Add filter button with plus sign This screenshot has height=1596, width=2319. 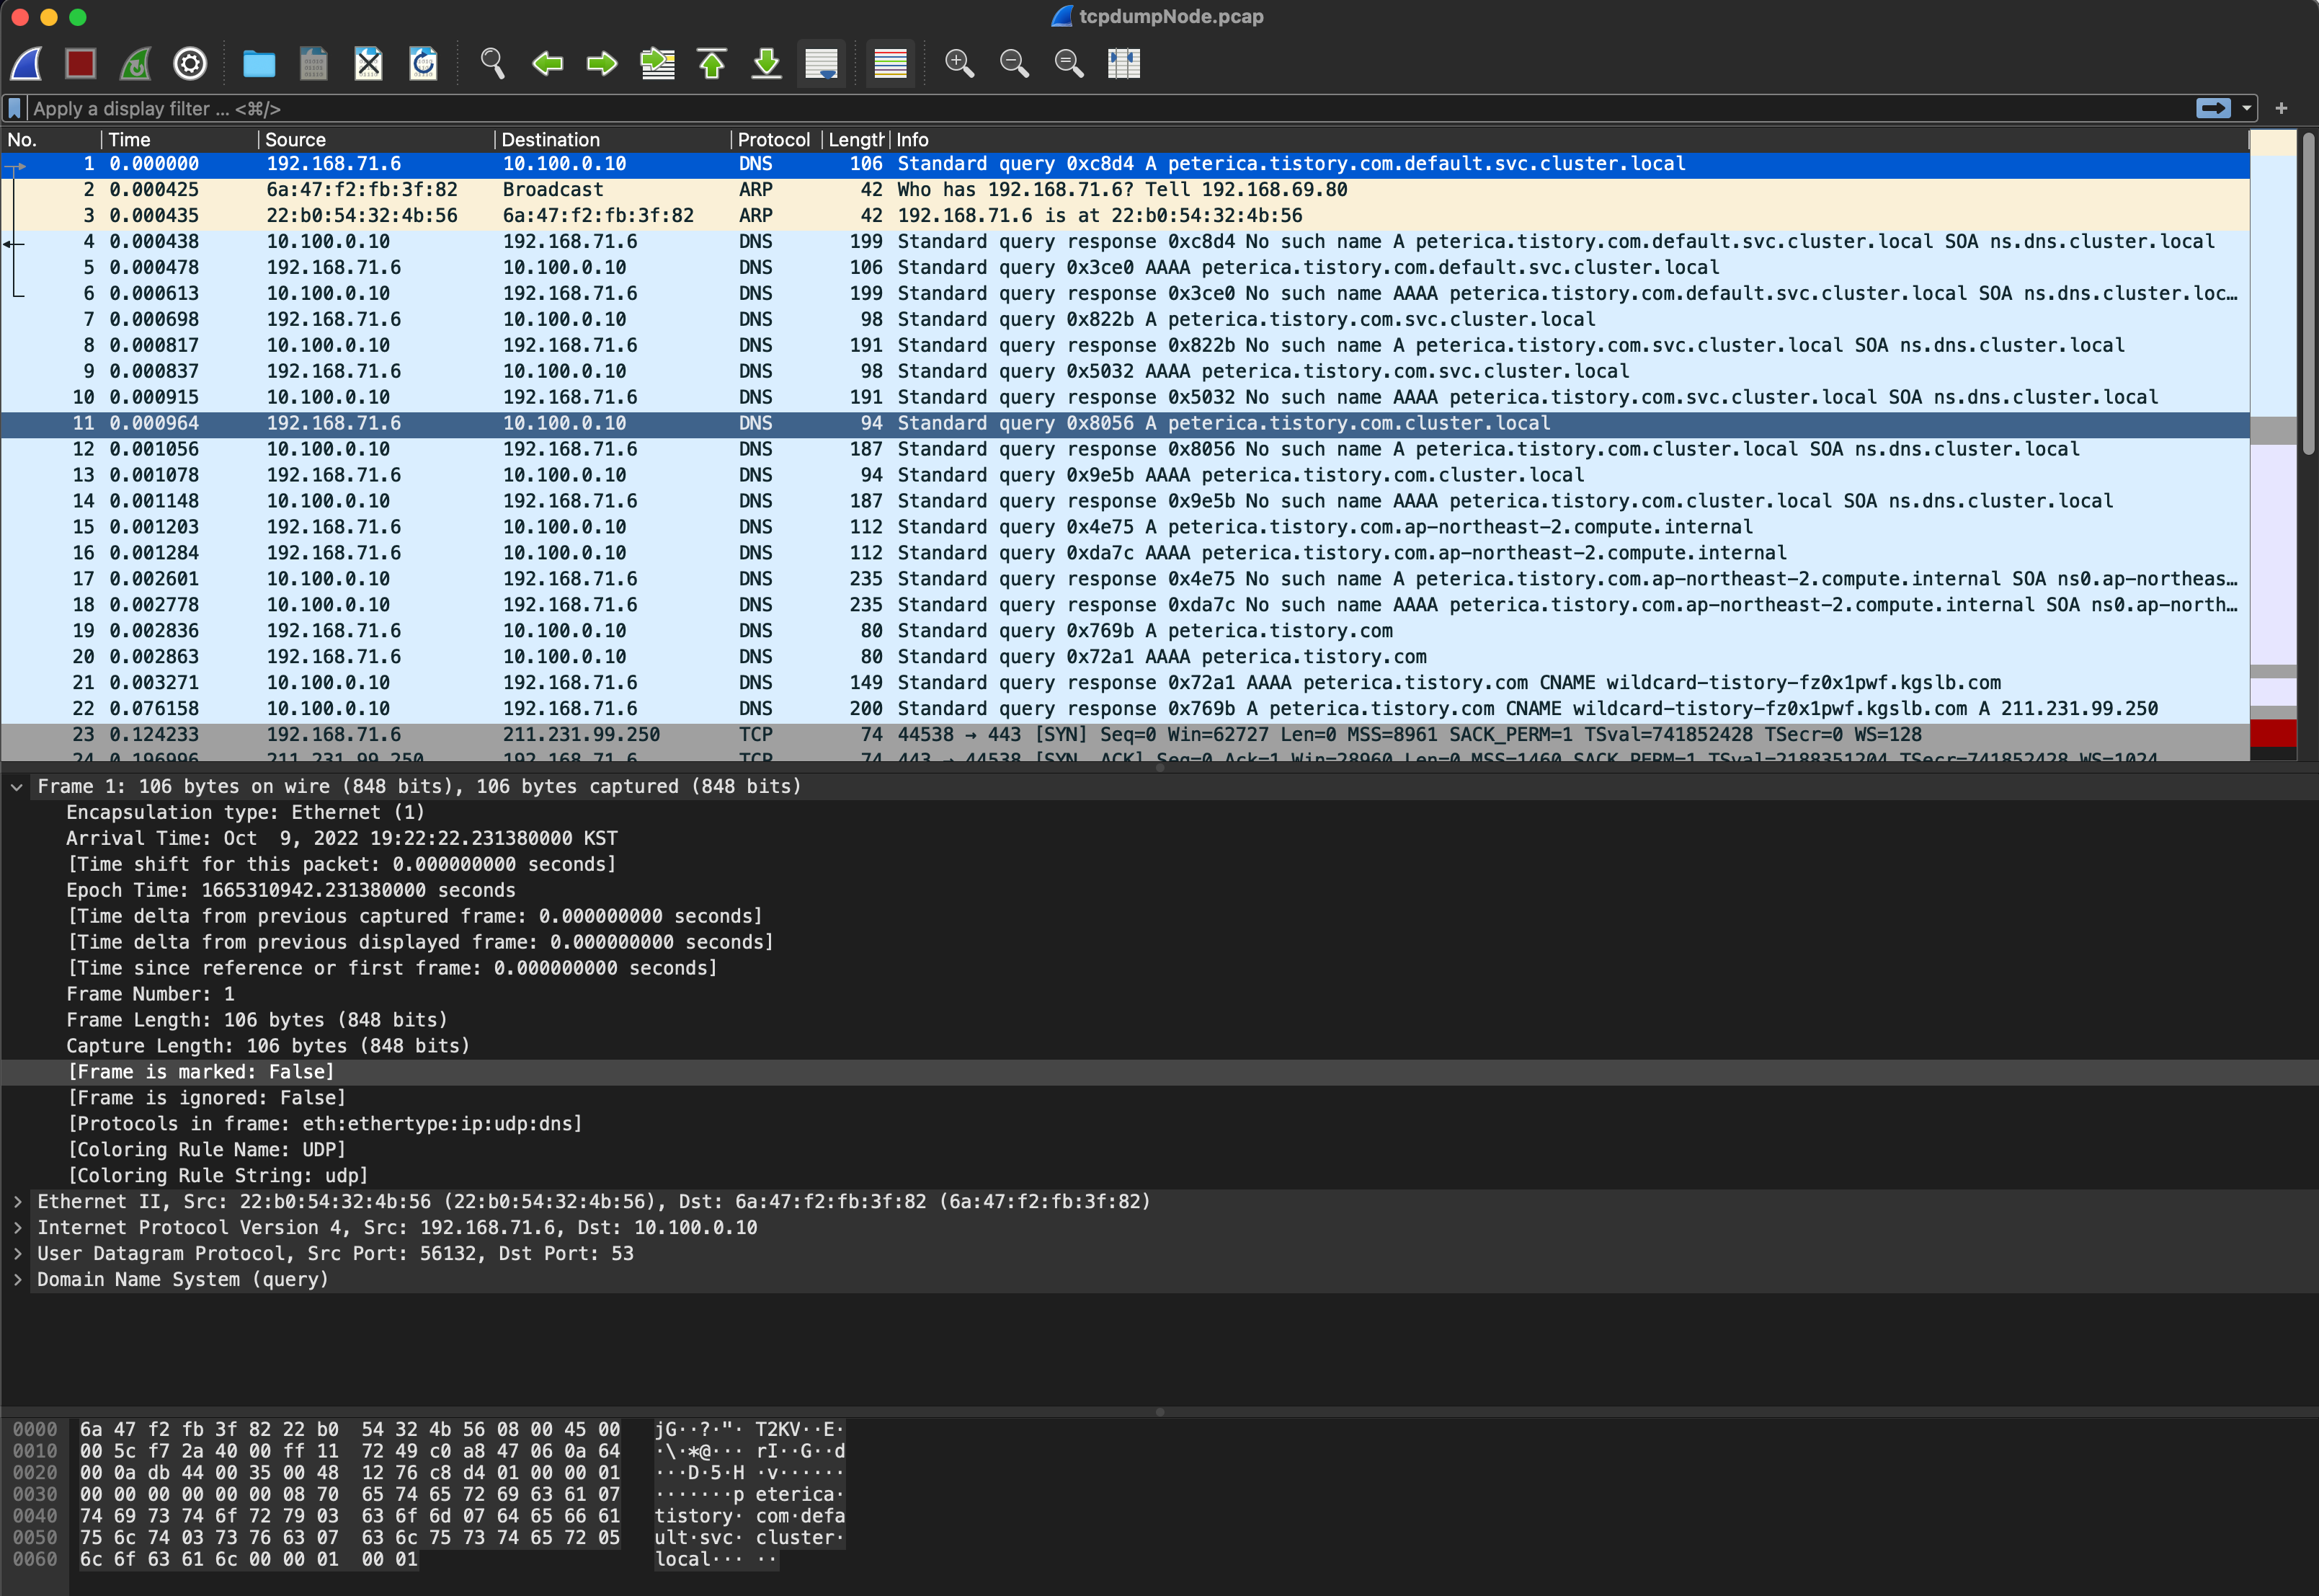[x=2281, y=108]
